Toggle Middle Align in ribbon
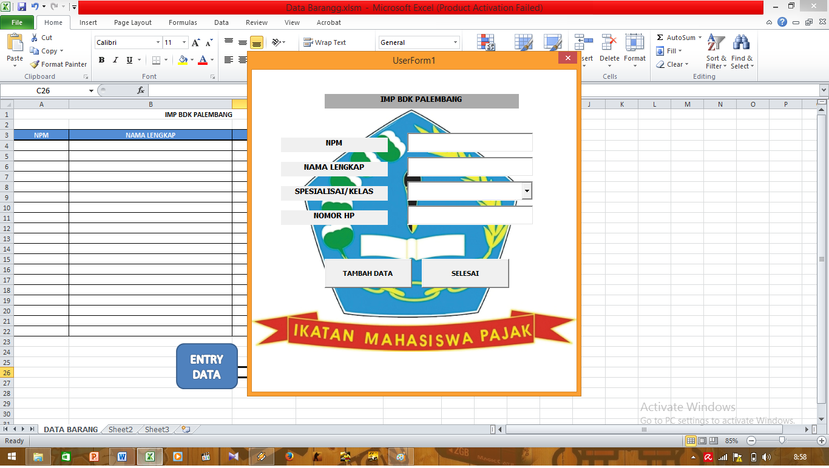Image resolution: width=829 pixels, height=468 pixels. [243, 42]
